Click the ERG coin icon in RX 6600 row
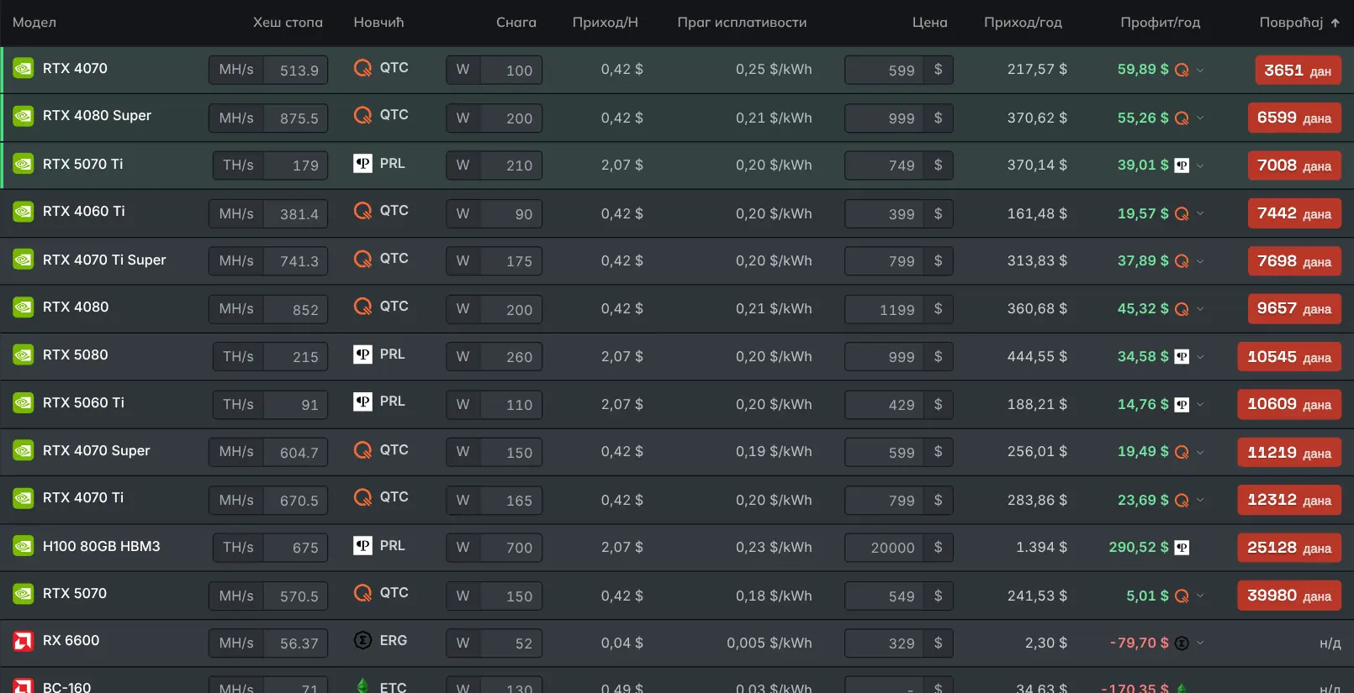The width and height of the screenshot is (1354, 693). point(362,641)
